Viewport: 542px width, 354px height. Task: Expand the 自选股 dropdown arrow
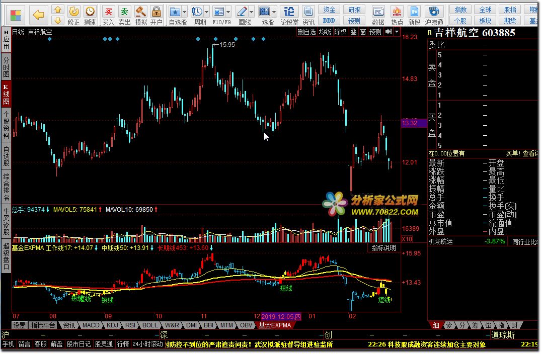point(185,12)
